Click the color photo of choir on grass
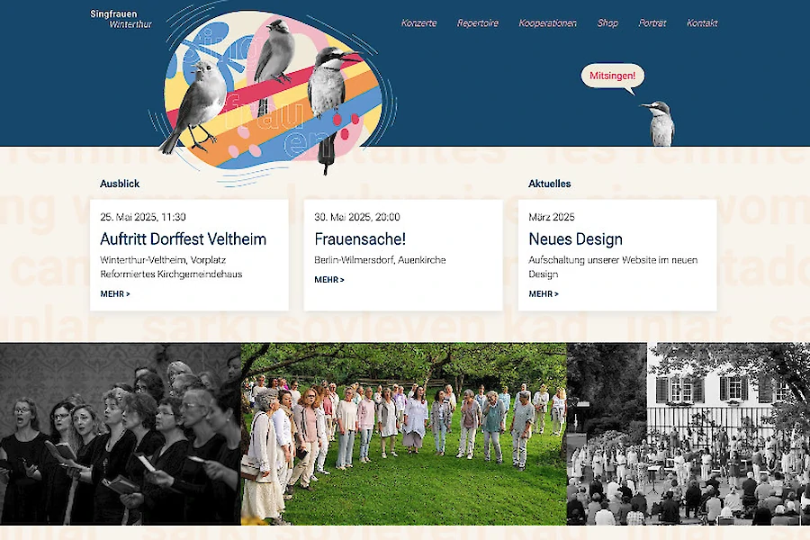The height and width of the screenshot is (540, 810). click(x=404, y=434)
